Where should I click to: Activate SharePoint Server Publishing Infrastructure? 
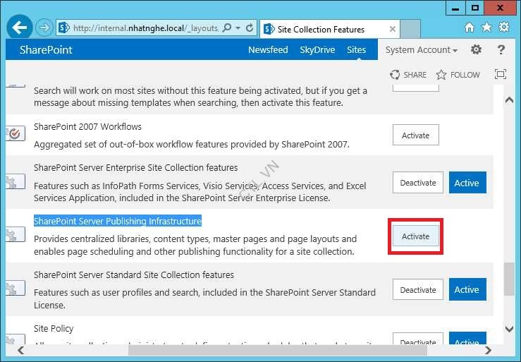(x=416, y=236)
